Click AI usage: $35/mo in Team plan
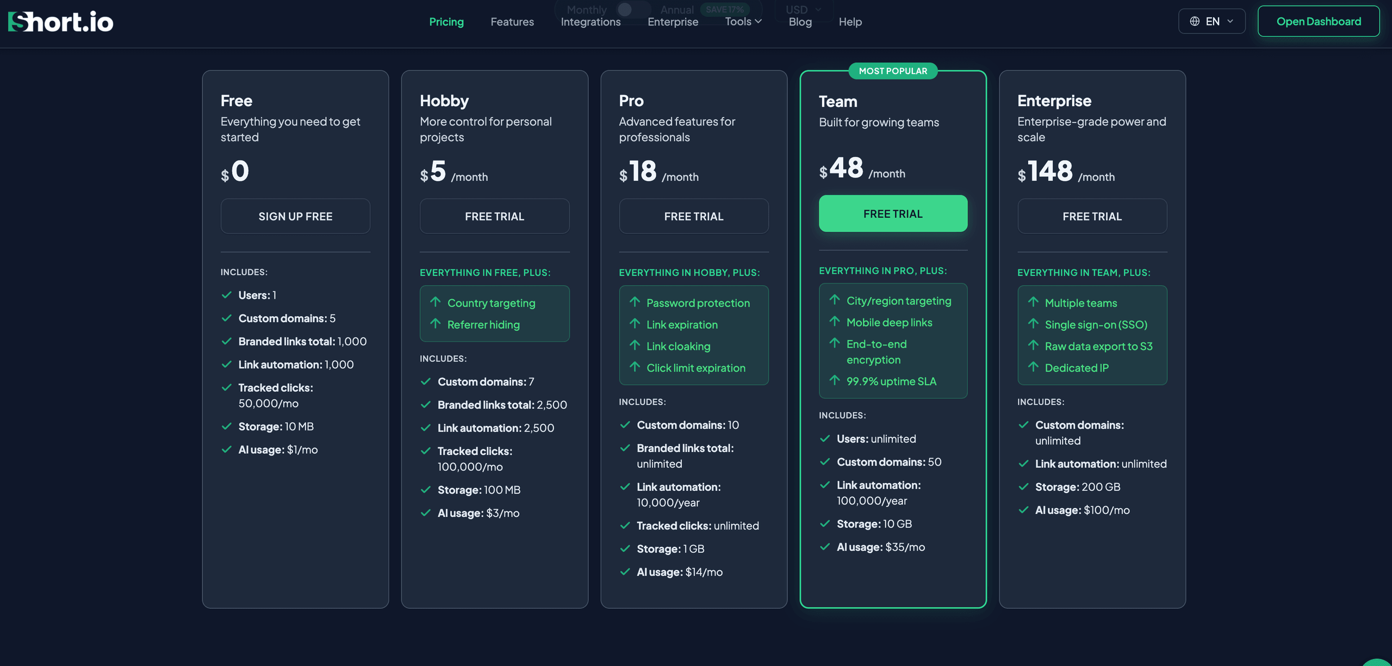The width and height of the screenshot is (1392, 666). 881,547
